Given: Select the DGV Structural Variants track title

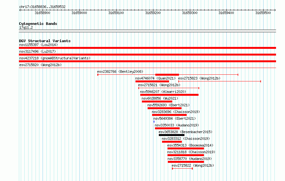Looking at the screenshot, I should [x=45, y=41].
